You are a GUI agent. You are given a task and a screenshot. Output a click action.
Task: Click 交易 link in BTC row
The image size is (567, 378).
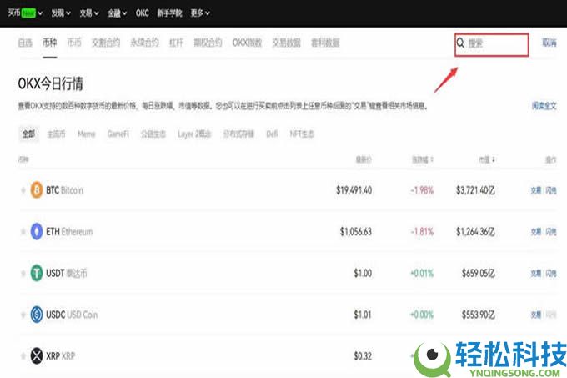click(536, 190)
